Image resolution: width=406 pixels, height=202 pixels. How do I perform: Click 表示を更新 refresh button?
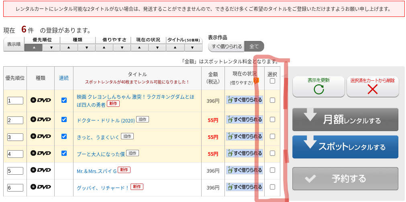pyautogui.click(x=319, y=86)
